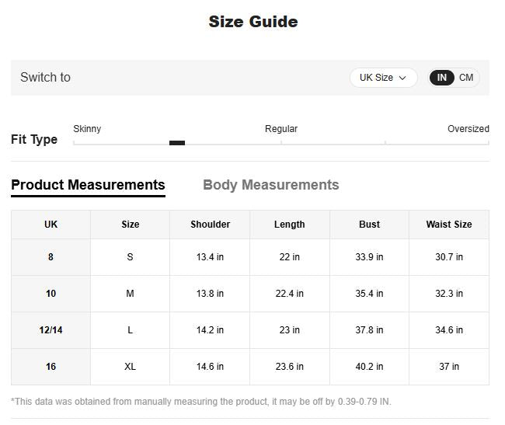Screen dimensions: 505x425
Task: Open the Body Measurements tab
Action: point(270,185)
